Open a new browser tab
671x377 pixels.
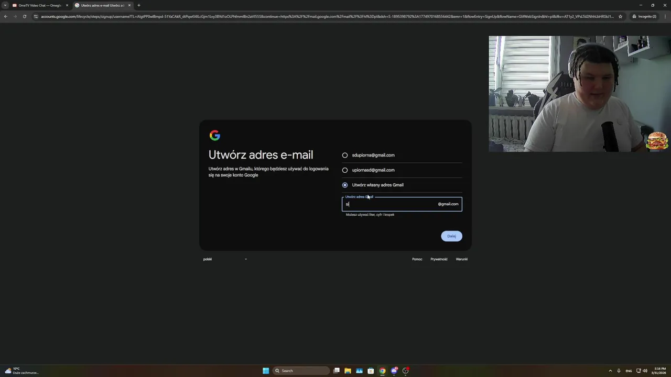click(139, 5)
